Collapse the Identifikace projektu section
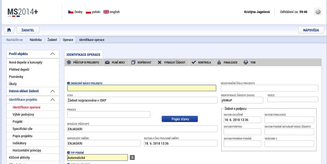The image size is (327, 164). click(53, 100)
